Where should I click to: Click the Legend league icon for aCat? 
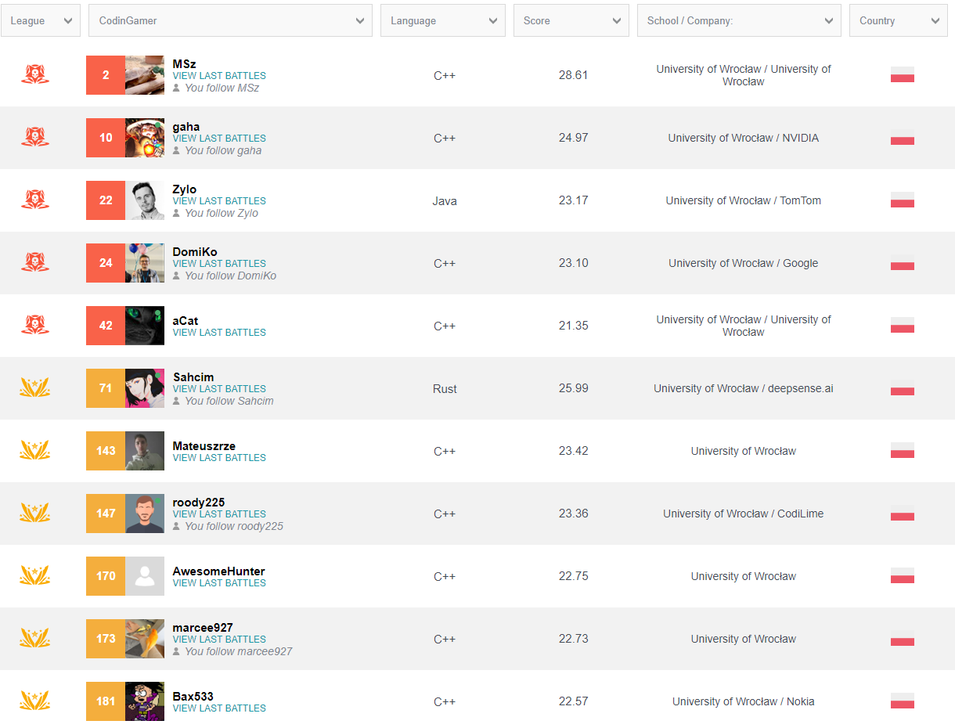point(34,325)
